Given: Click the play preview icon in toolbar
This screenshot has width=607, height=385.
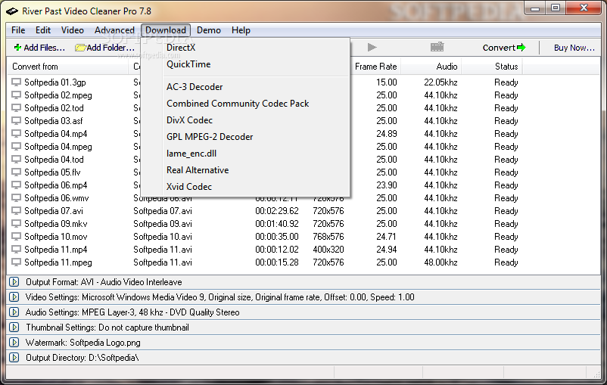Looking at the screenshot, I should pyautogui.click(x=372, y=47).
